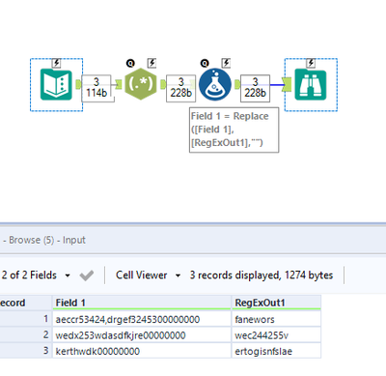386x376 pixels.
Task: Click the grey checkmark apply icon
Action: click(87, 275)
